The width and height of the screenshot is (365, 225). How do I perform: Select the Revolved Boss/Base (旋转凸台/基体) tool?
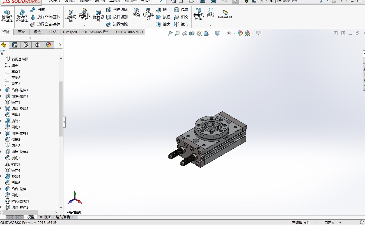coord(22,16)
